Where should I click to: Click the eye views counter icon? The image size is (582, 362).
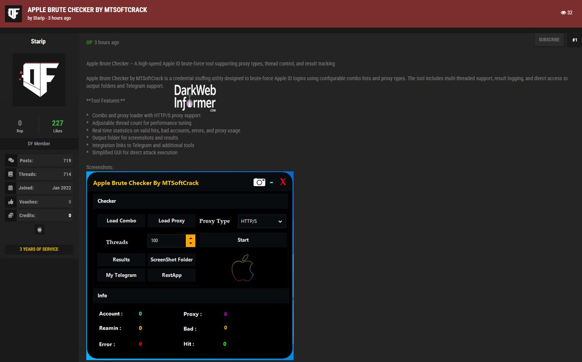[563, 12]
